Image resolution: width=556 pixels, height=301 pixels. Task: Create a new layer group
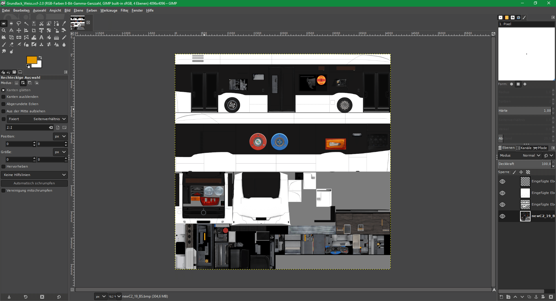pos(508,297)
